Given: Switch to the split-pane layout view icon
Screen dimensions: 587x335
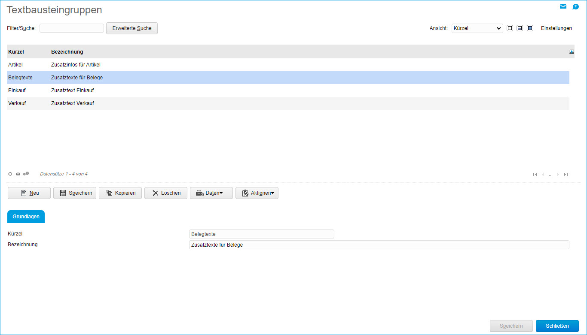Looking at the screenshot, I should 520,28.
